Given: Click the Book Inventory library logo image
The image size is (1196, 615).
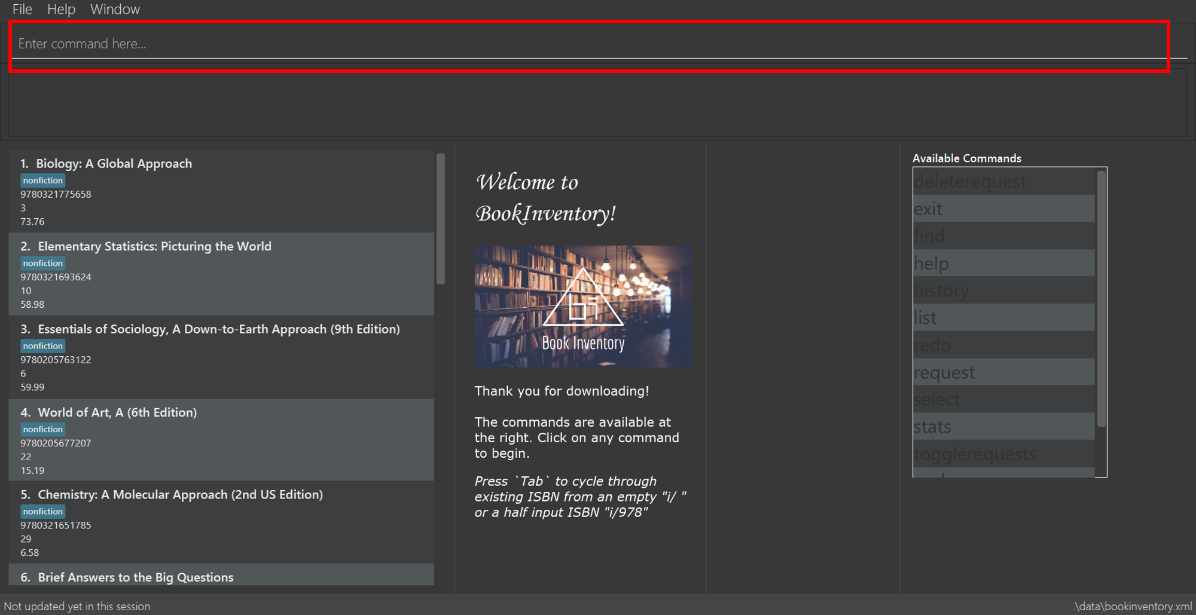Looking at the screenshot, I should [583, 307].
